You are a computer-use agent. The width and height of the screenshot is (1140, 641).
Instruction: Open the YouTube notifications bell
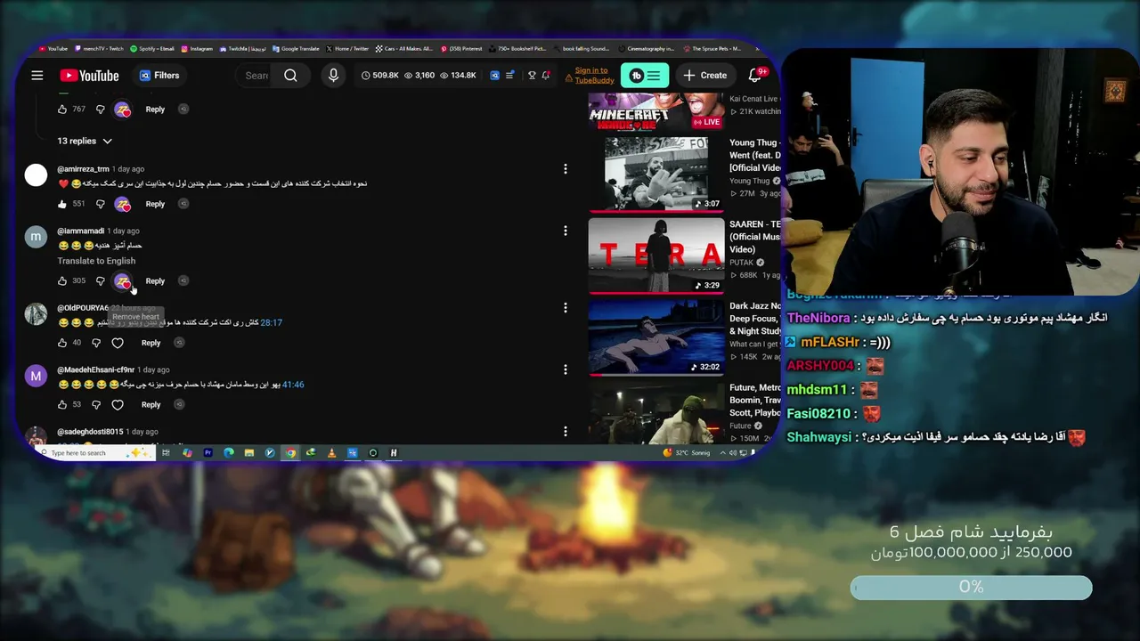pyautogui.click(x=756, y=76)
